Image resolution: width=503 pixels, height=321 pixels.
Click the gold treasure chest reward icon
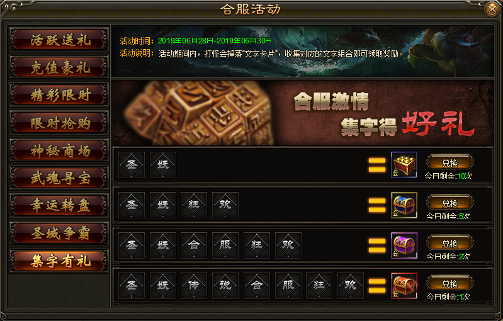(x=404, y=165)
